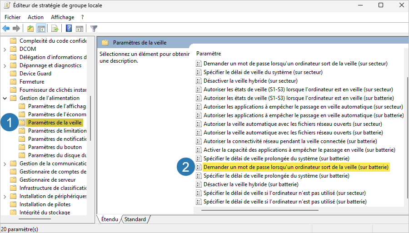Open the Affichage menu
The width and height of the screenshot is (409, 233).
(x=62, y=17)
